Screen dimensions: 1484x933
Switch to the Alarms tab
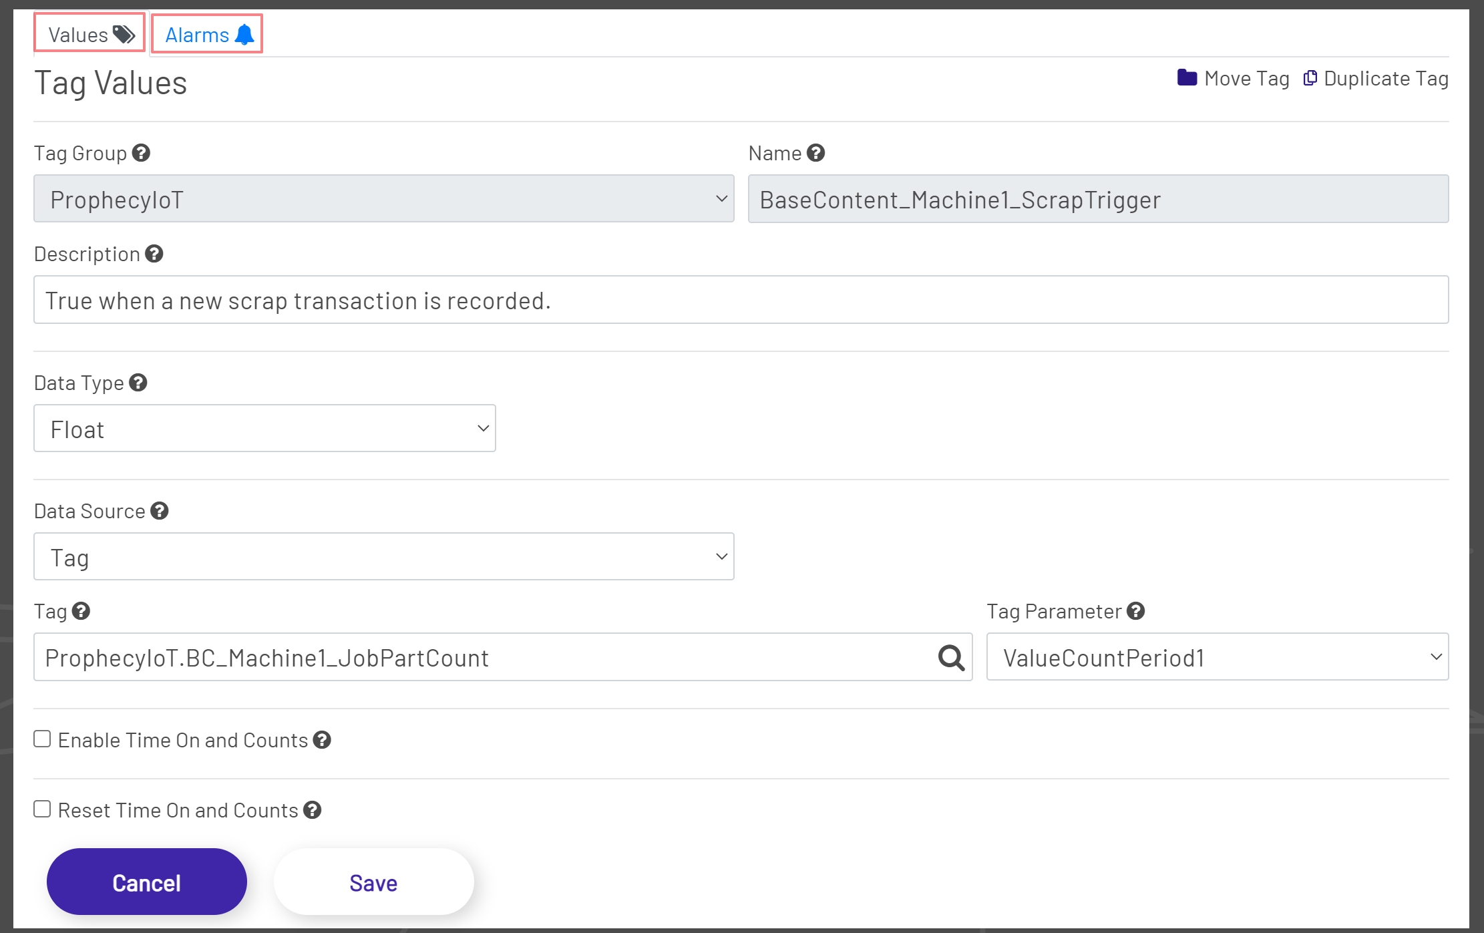click(198, 33)
